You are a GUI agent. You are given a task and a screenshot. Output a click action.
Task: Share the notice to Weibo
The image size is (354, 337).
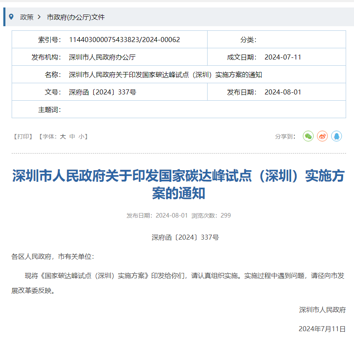pos(322,136)
